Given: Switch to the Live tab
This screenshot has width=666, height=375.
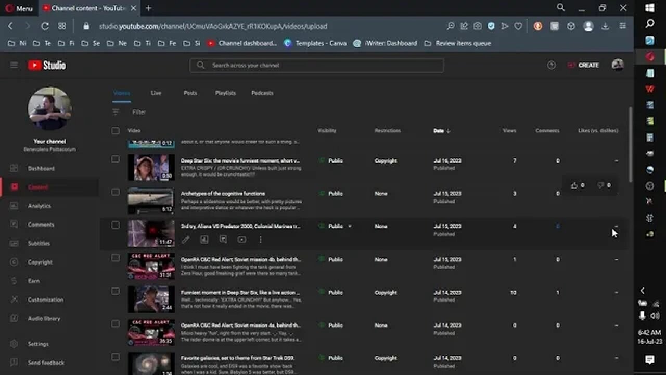Looking at the screenshot, I should [x=156, y=93].
